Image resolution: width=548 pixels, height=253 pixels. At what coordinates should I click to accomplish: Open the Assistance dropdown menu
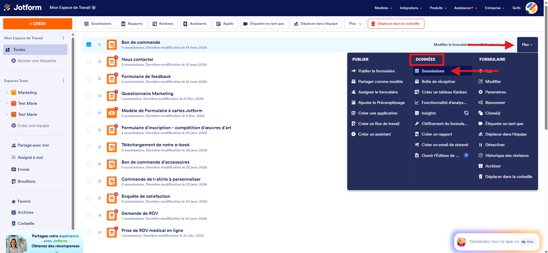[x=465, y=8]
